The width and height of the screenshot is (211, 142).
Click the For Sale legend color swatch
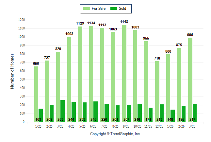(x=87, y=9)
